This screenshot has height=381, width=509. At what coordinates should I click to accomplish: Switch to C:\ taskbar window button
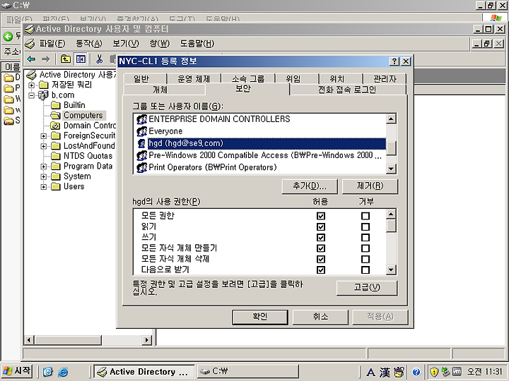coord(248,371)
